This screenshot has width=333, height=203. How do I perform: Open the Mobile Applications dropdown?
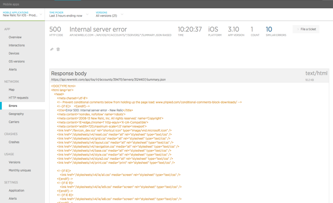click(x=22, y=14)
